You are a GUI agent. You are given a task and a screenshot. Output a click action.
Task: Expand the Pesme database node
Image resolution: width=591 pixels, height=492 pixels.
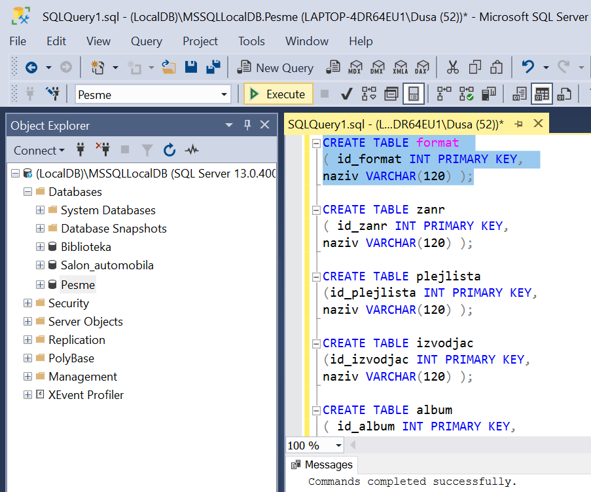point(41,284)
